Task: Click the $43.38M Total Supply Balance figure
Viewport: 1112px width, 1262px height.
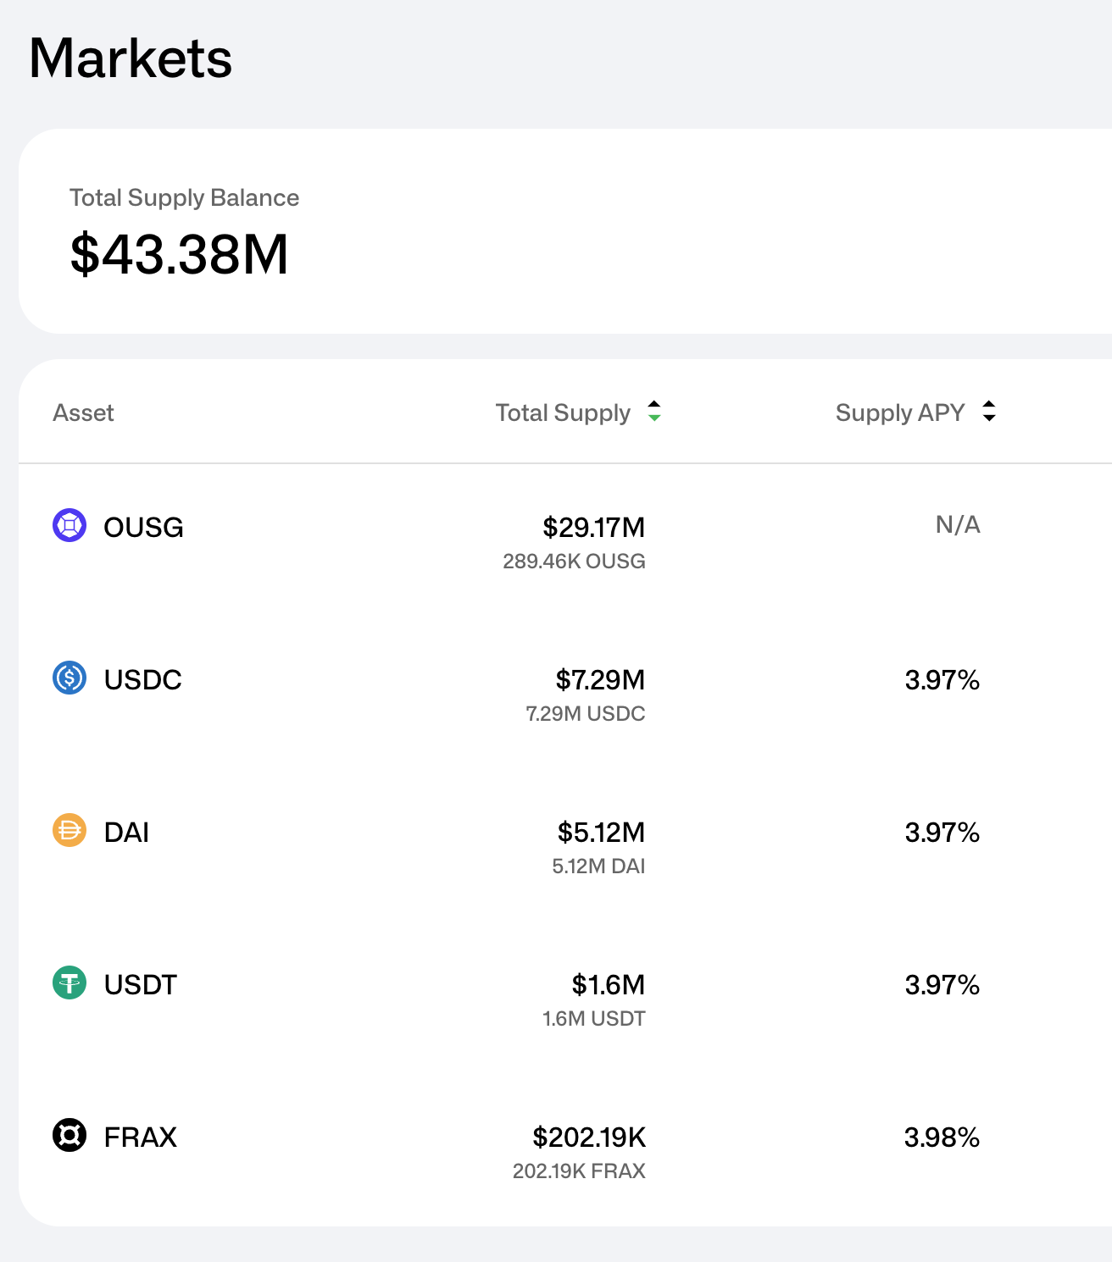Action: click(180, 254)
